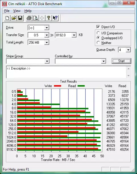The width and height of the screenshot is (137, 174).
Task: Open the File menu
Action: tap(7, 11)
